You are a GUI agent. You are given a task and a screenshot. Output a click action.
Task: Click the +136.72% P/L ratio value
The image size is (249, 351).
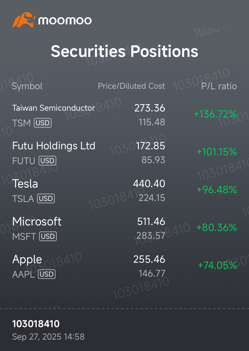(215, 114)
